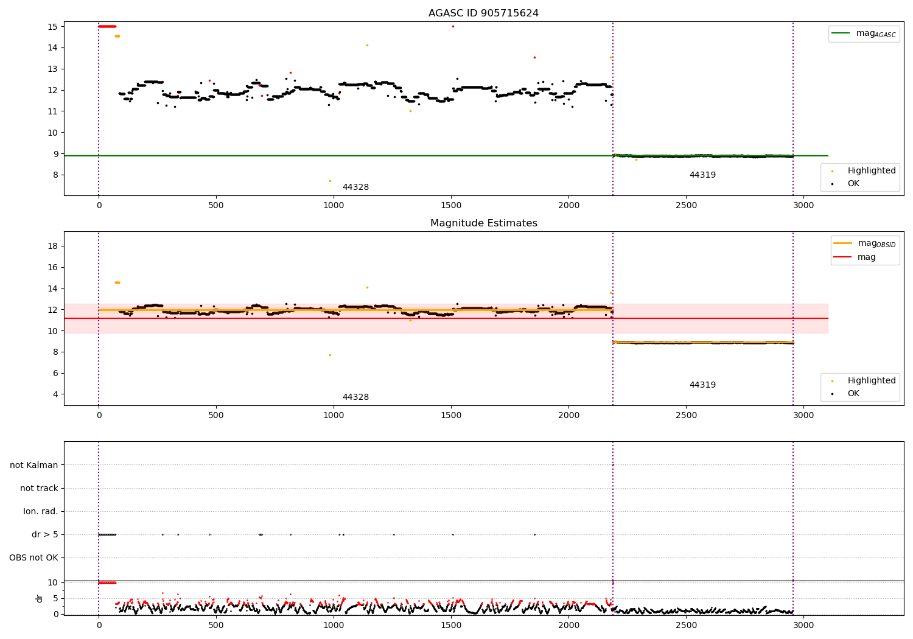
Task: Click the "dr" axis label of bottom plot
Action: tap(39, 598)
